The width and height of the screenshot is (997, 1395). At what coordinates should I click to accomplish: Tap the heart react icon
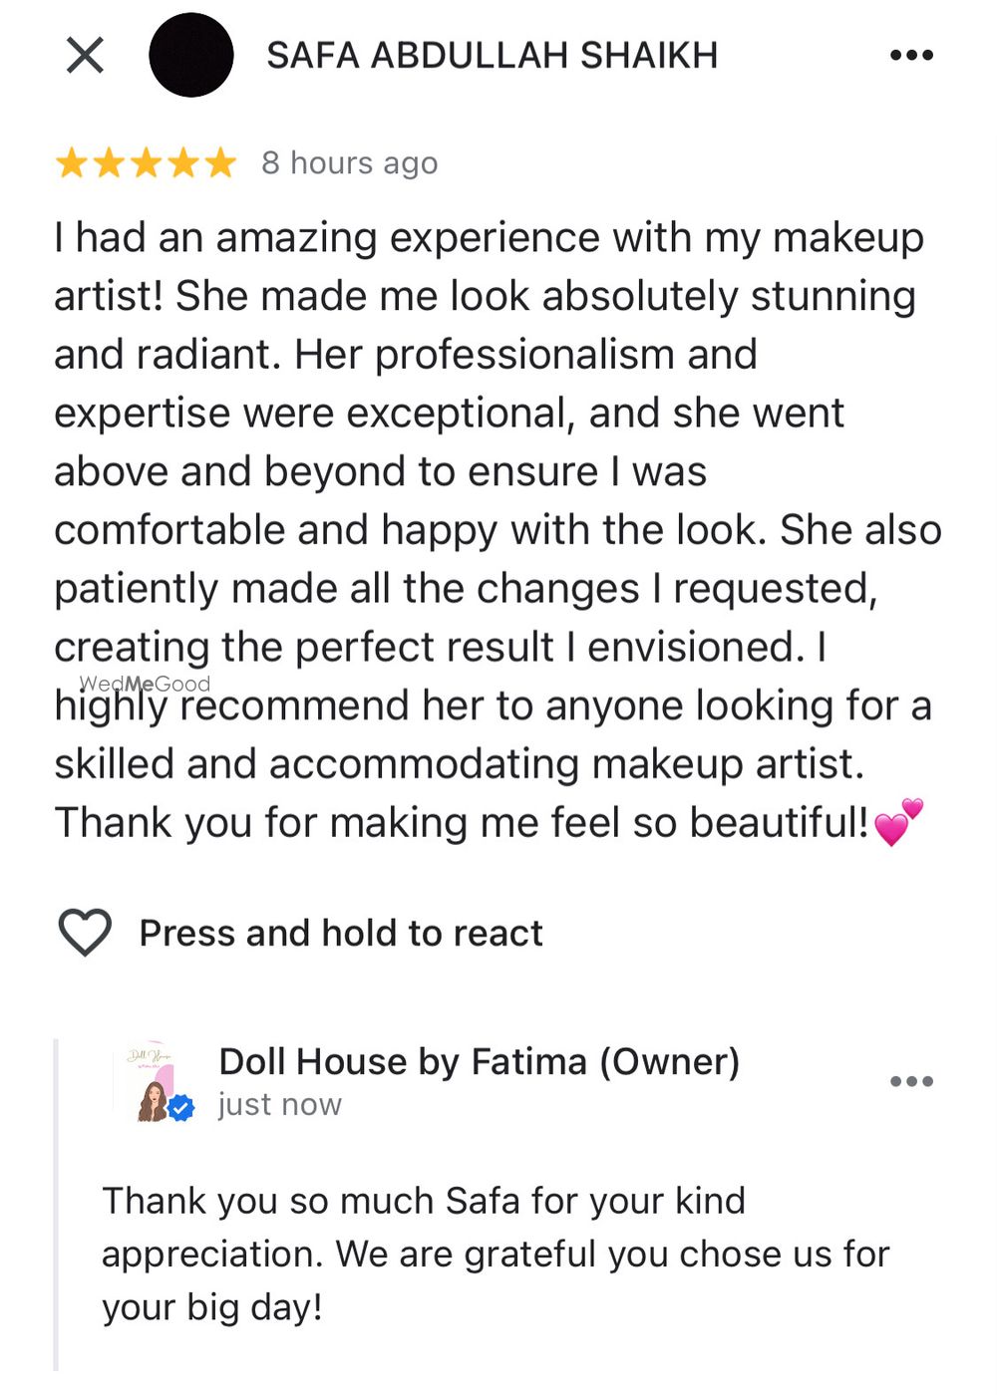[85, 933]
